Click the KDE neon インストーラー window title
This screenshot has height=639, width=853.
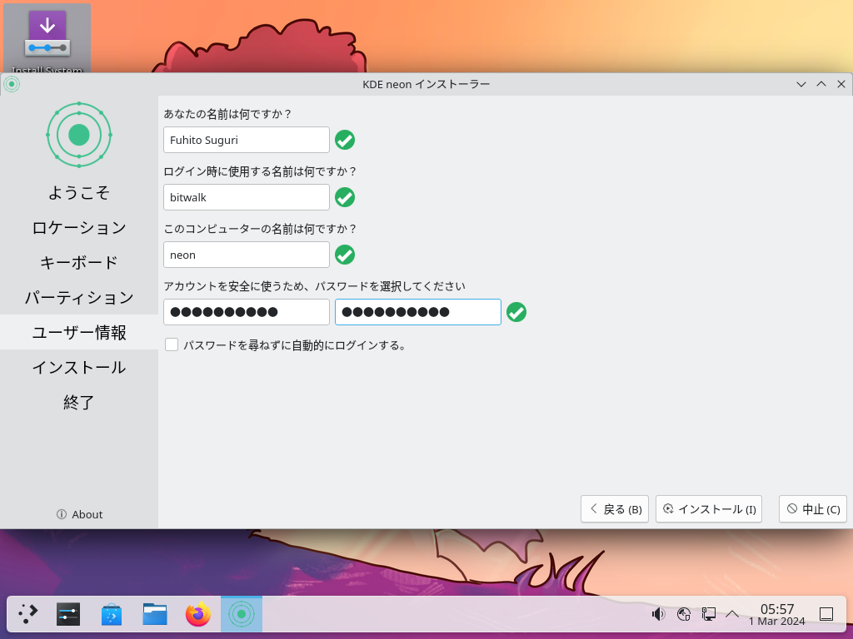[x=426, y=84]
